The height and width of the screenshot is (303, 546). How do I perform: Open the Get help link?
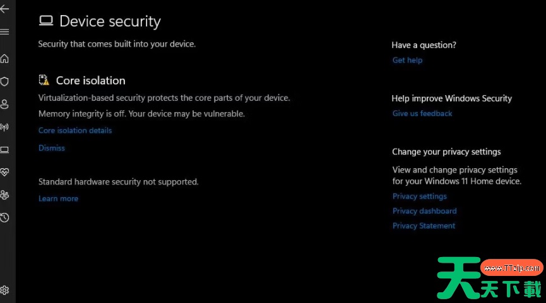point(407,60)
